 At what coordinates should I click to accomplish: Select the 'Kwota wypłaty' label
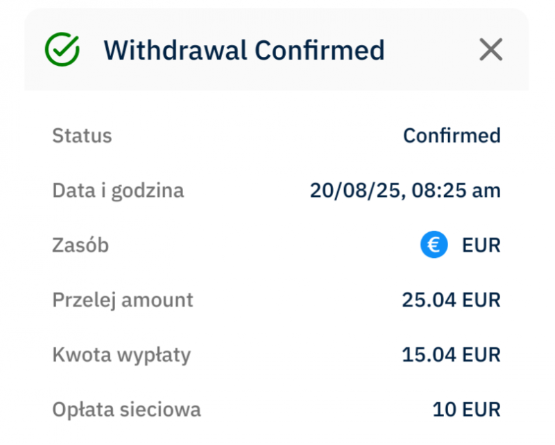(x=121, y=355)
